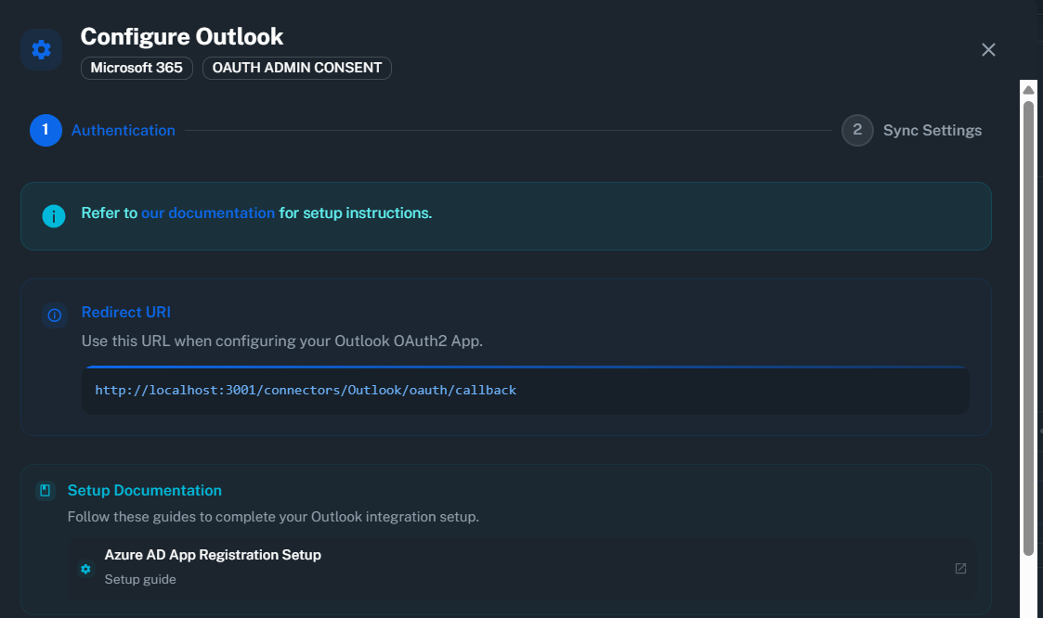
Task: Click the Authentication step label
Action: [x=124, y=131]
